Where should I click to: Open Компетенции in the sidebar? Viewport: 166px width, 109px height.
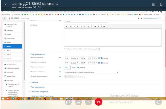pos(12,38)
